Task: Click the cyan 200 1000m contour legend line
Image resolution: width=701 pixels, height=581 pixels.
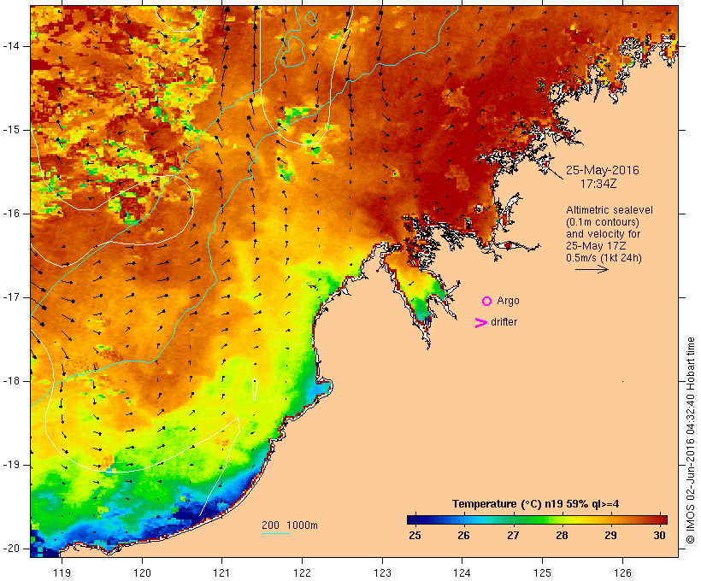Action: tap(276, 534)
